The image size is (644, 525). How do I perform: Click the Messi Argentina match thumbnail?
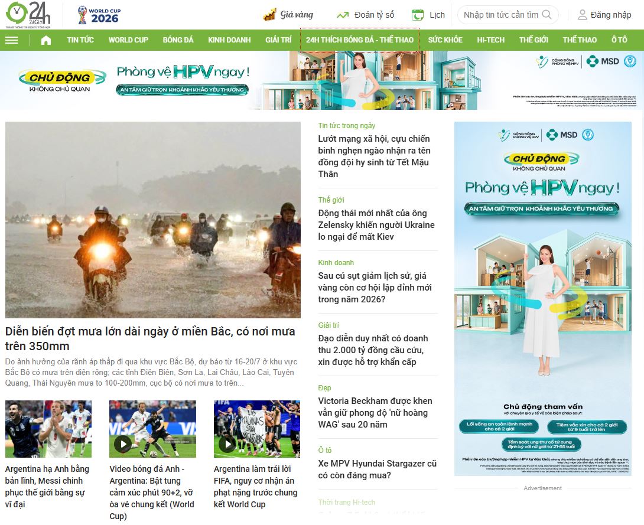[48, 429]
